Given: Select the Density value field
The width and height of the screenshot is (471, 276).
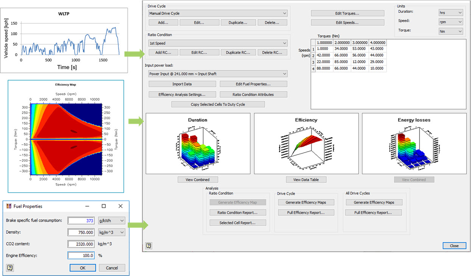Looking at the screenshot, I should (81, 232).
